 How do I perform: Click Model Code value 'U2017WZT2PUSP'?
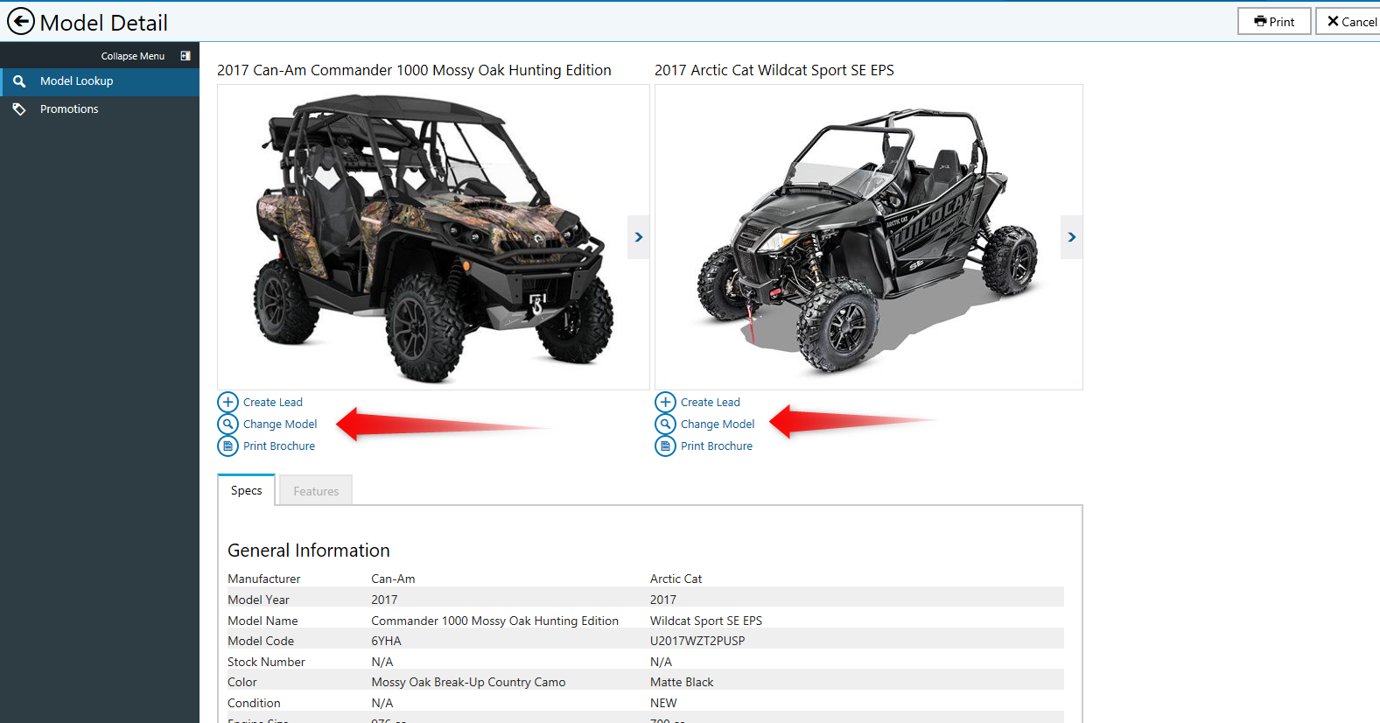click(697, 642)
